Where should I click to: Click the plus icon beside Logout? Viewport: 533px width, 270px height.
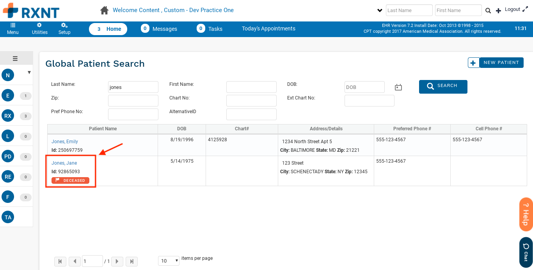coord(498,11)
